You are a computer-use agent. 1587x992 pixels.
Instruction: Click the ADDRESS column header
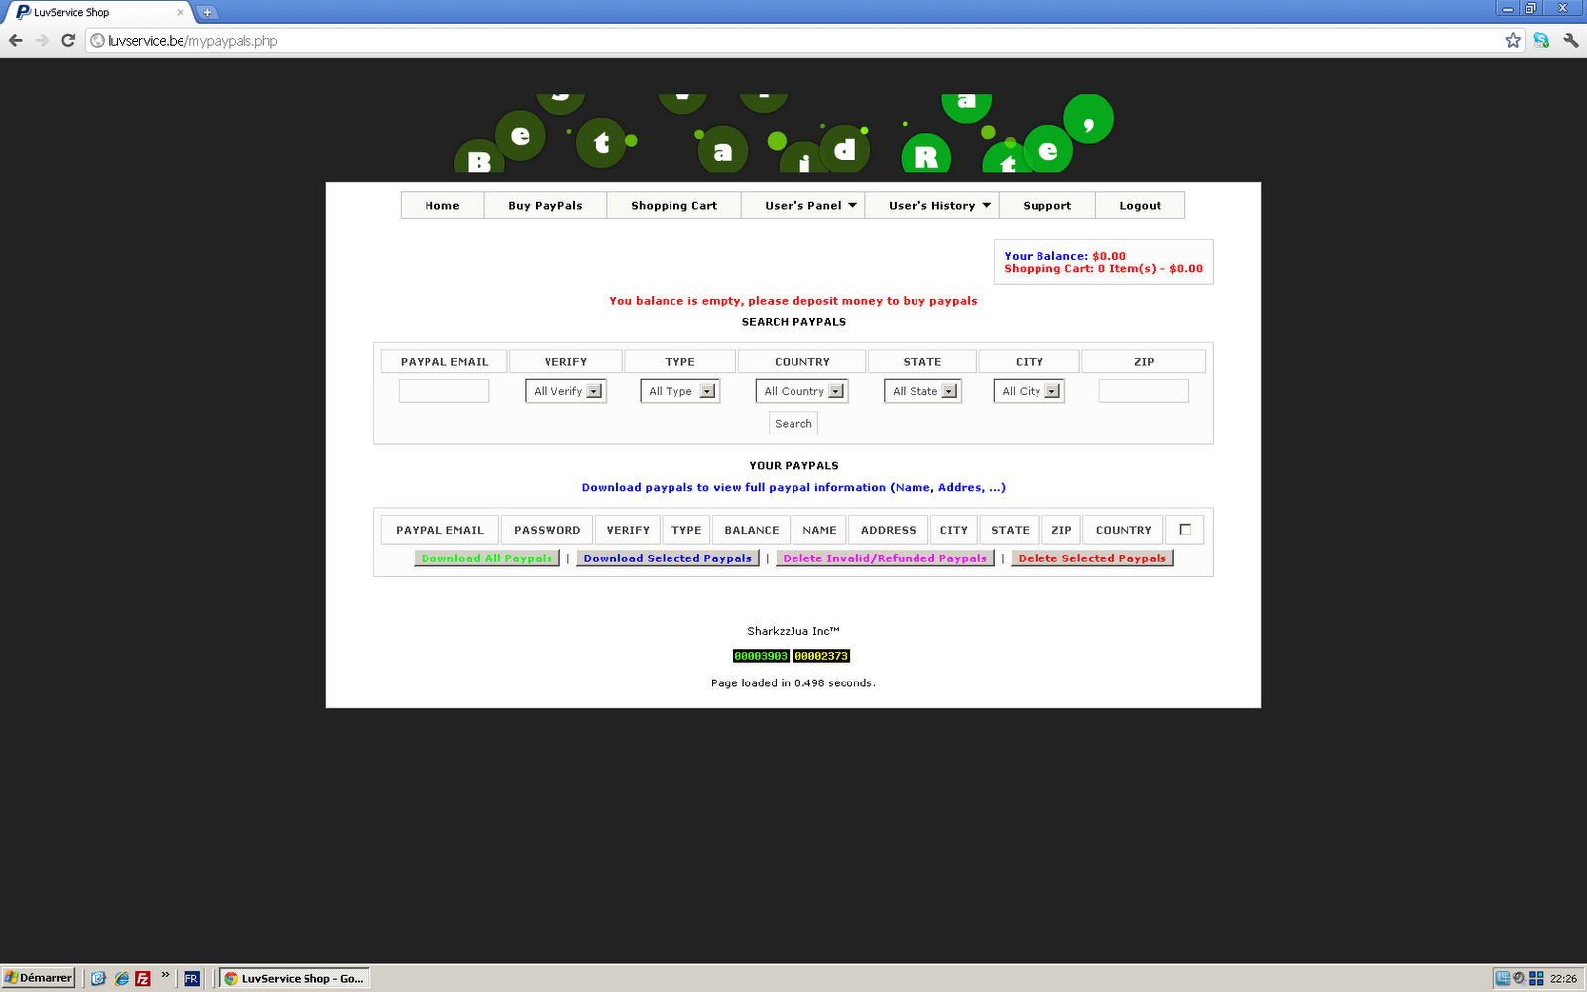click(889, 530)
